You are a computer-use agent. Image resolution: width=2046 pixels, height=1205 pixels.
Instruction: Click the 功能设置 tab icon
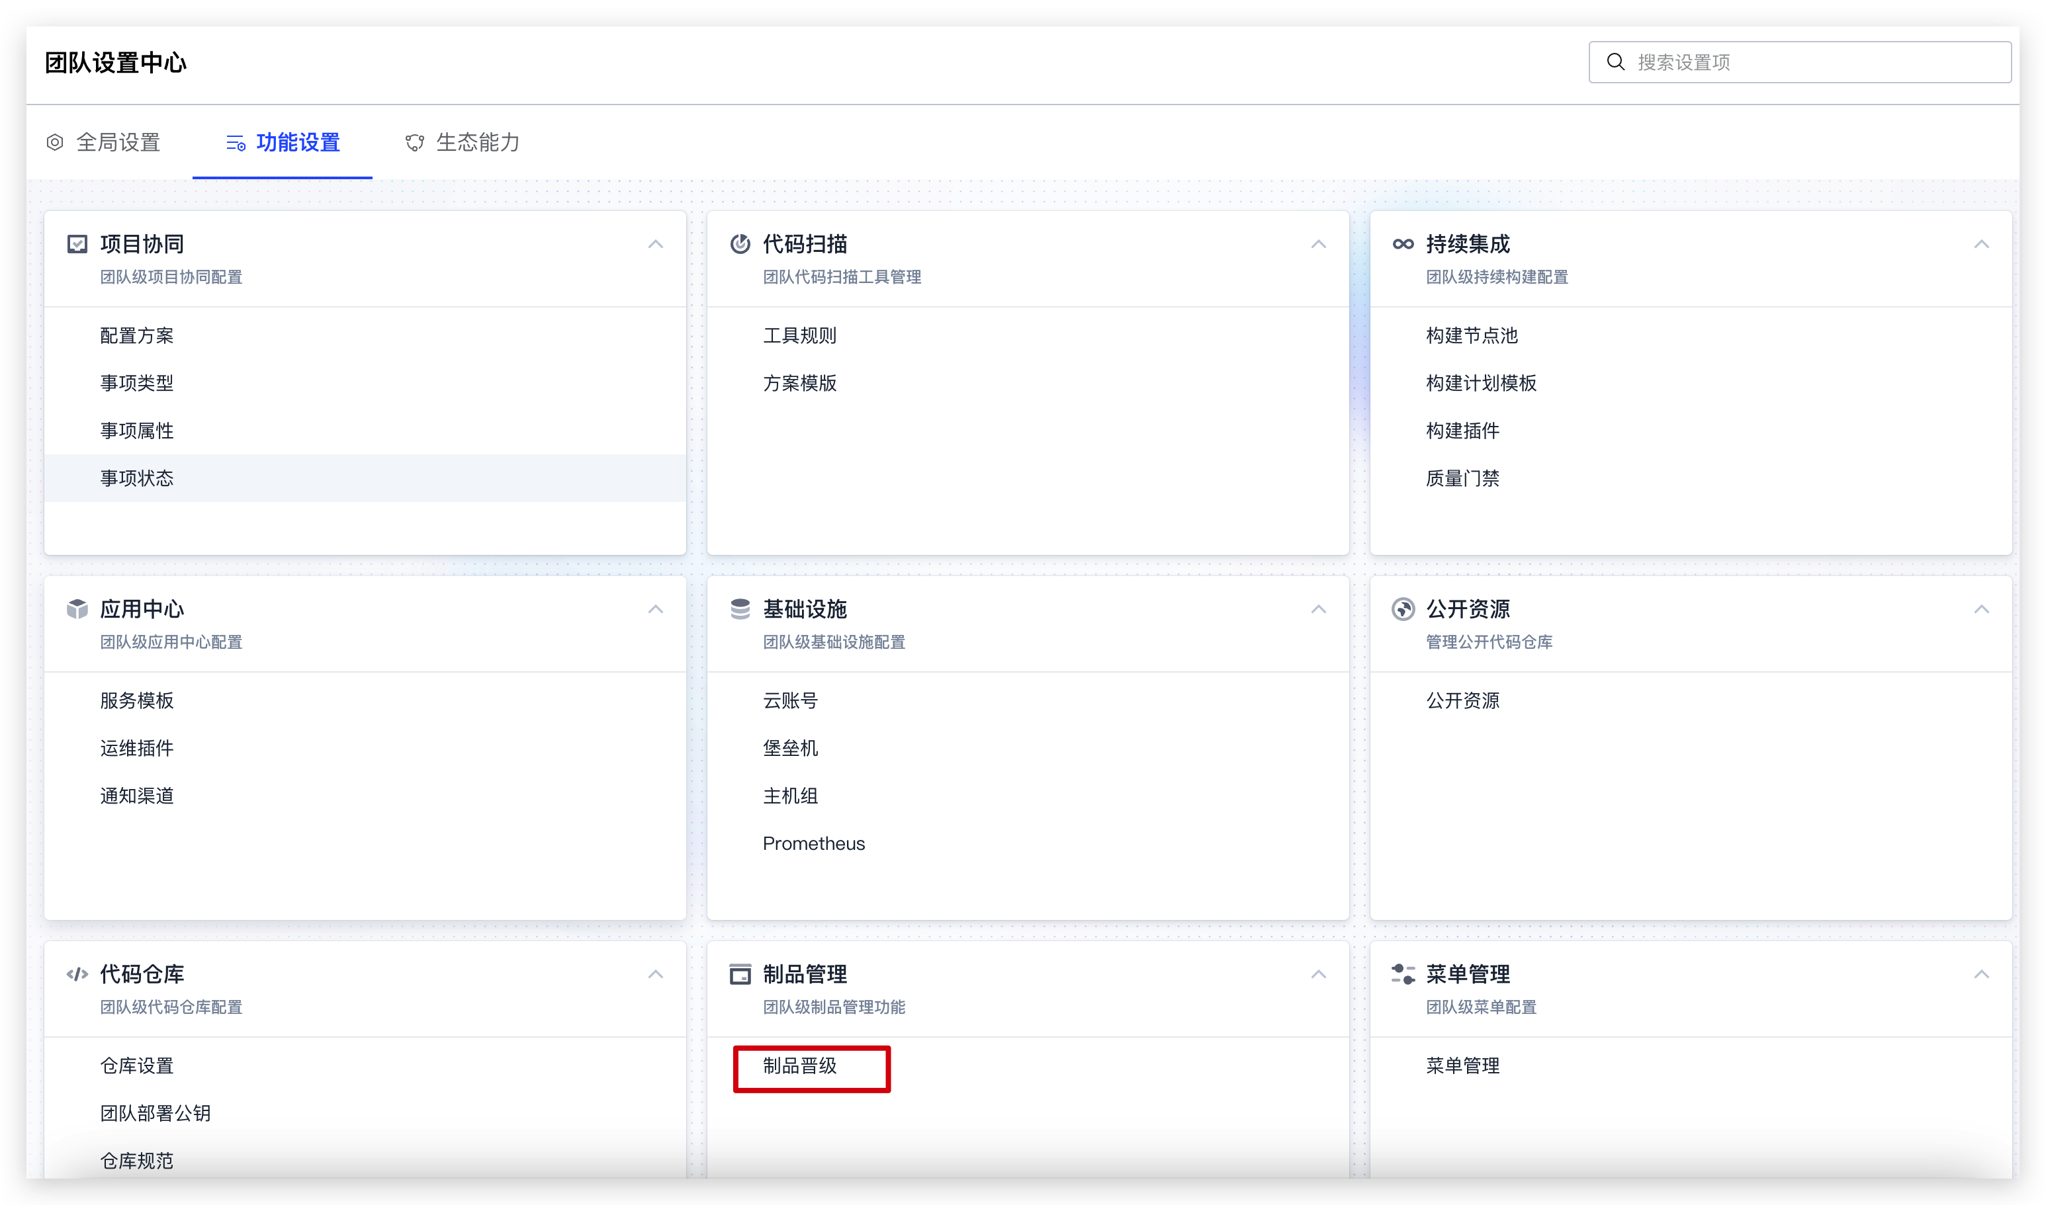coord(236,143)
